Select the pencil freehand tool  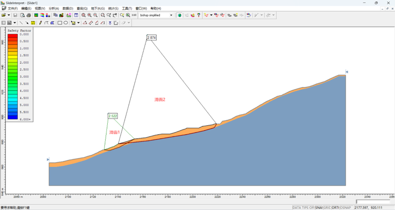tap(40, 23)
